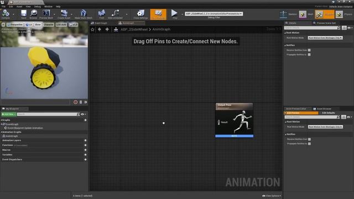The image size is (354, 199).
Task: Open the File menu
Action: point(4,7)
